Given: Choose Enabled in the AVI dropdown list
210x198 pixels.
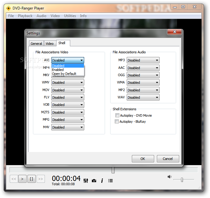Looking at the screenshot, I should (x=68, y=70).
